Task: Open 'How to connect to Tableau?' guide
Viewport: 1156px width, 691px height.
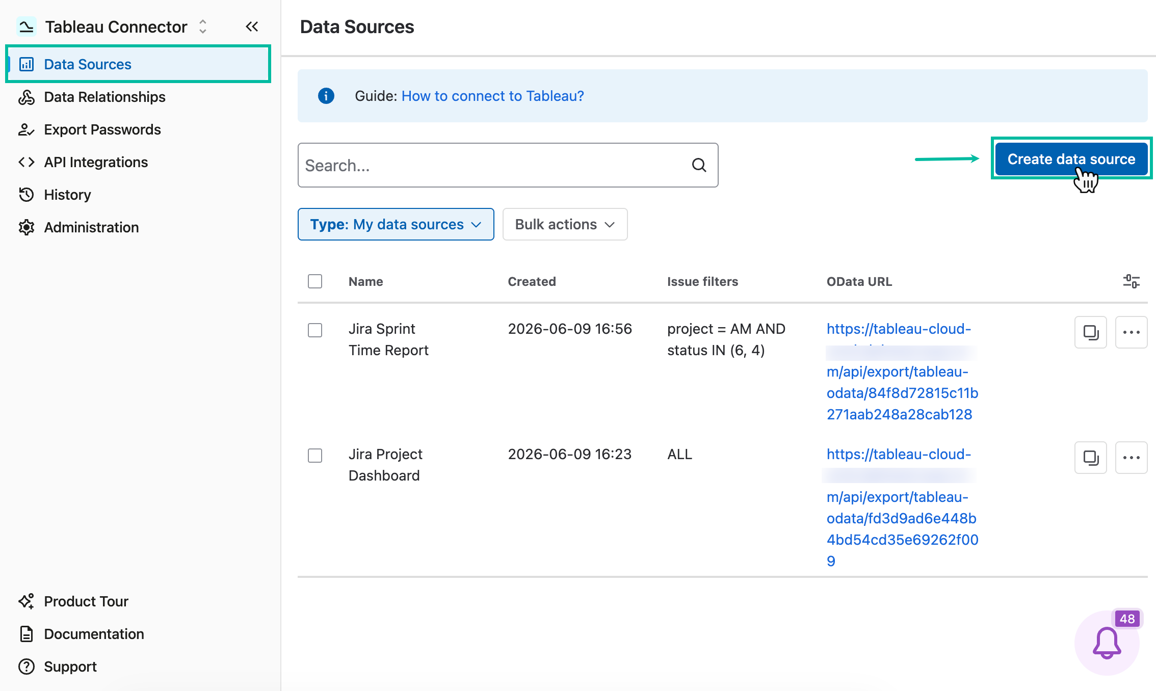Action: [492, 96]
